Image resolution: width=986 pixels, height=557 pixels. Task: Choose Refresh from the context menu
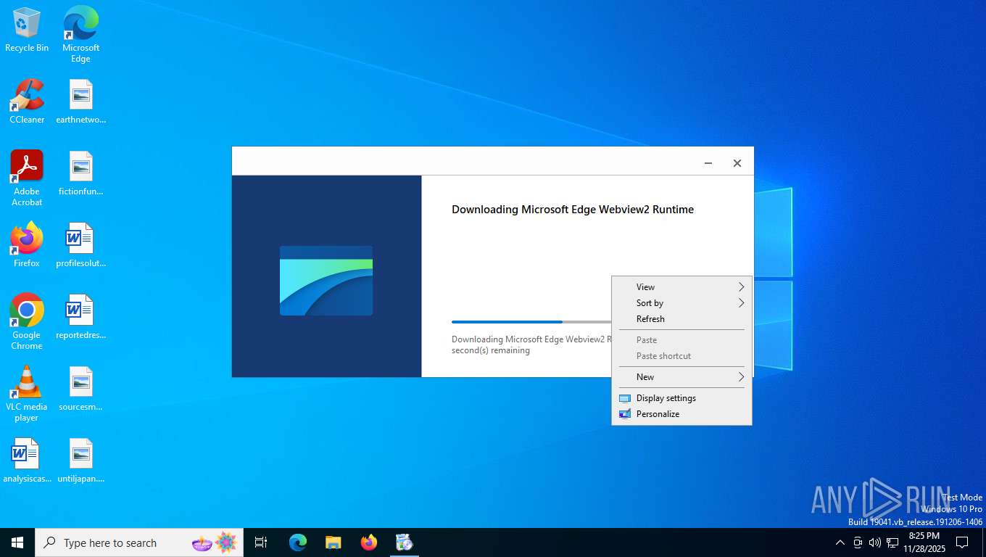(681, 319)
